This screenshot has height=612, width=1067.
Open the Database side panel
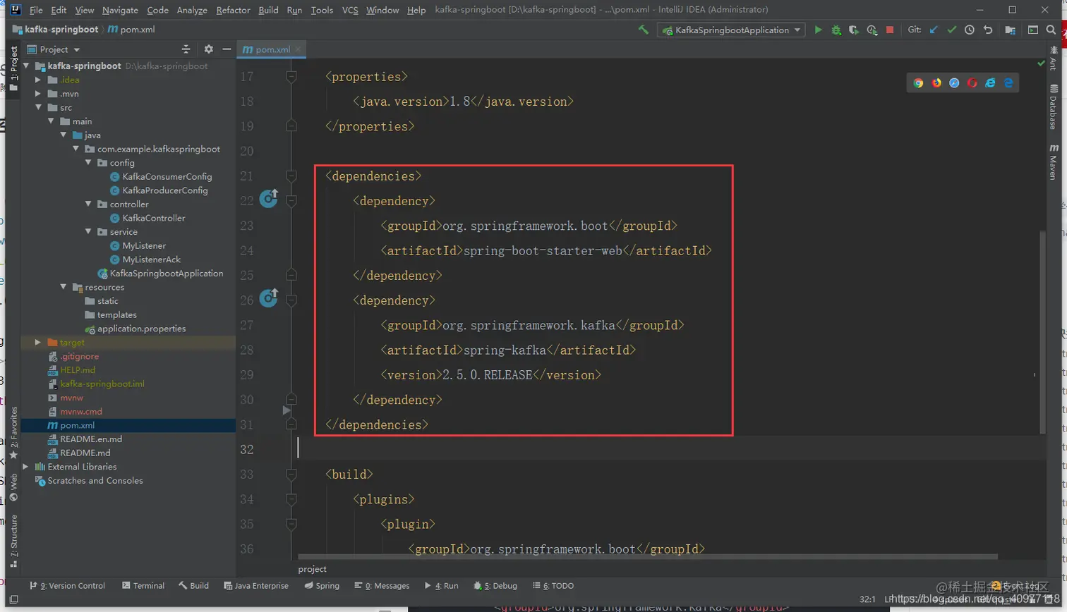click(x=1054, y=107)
